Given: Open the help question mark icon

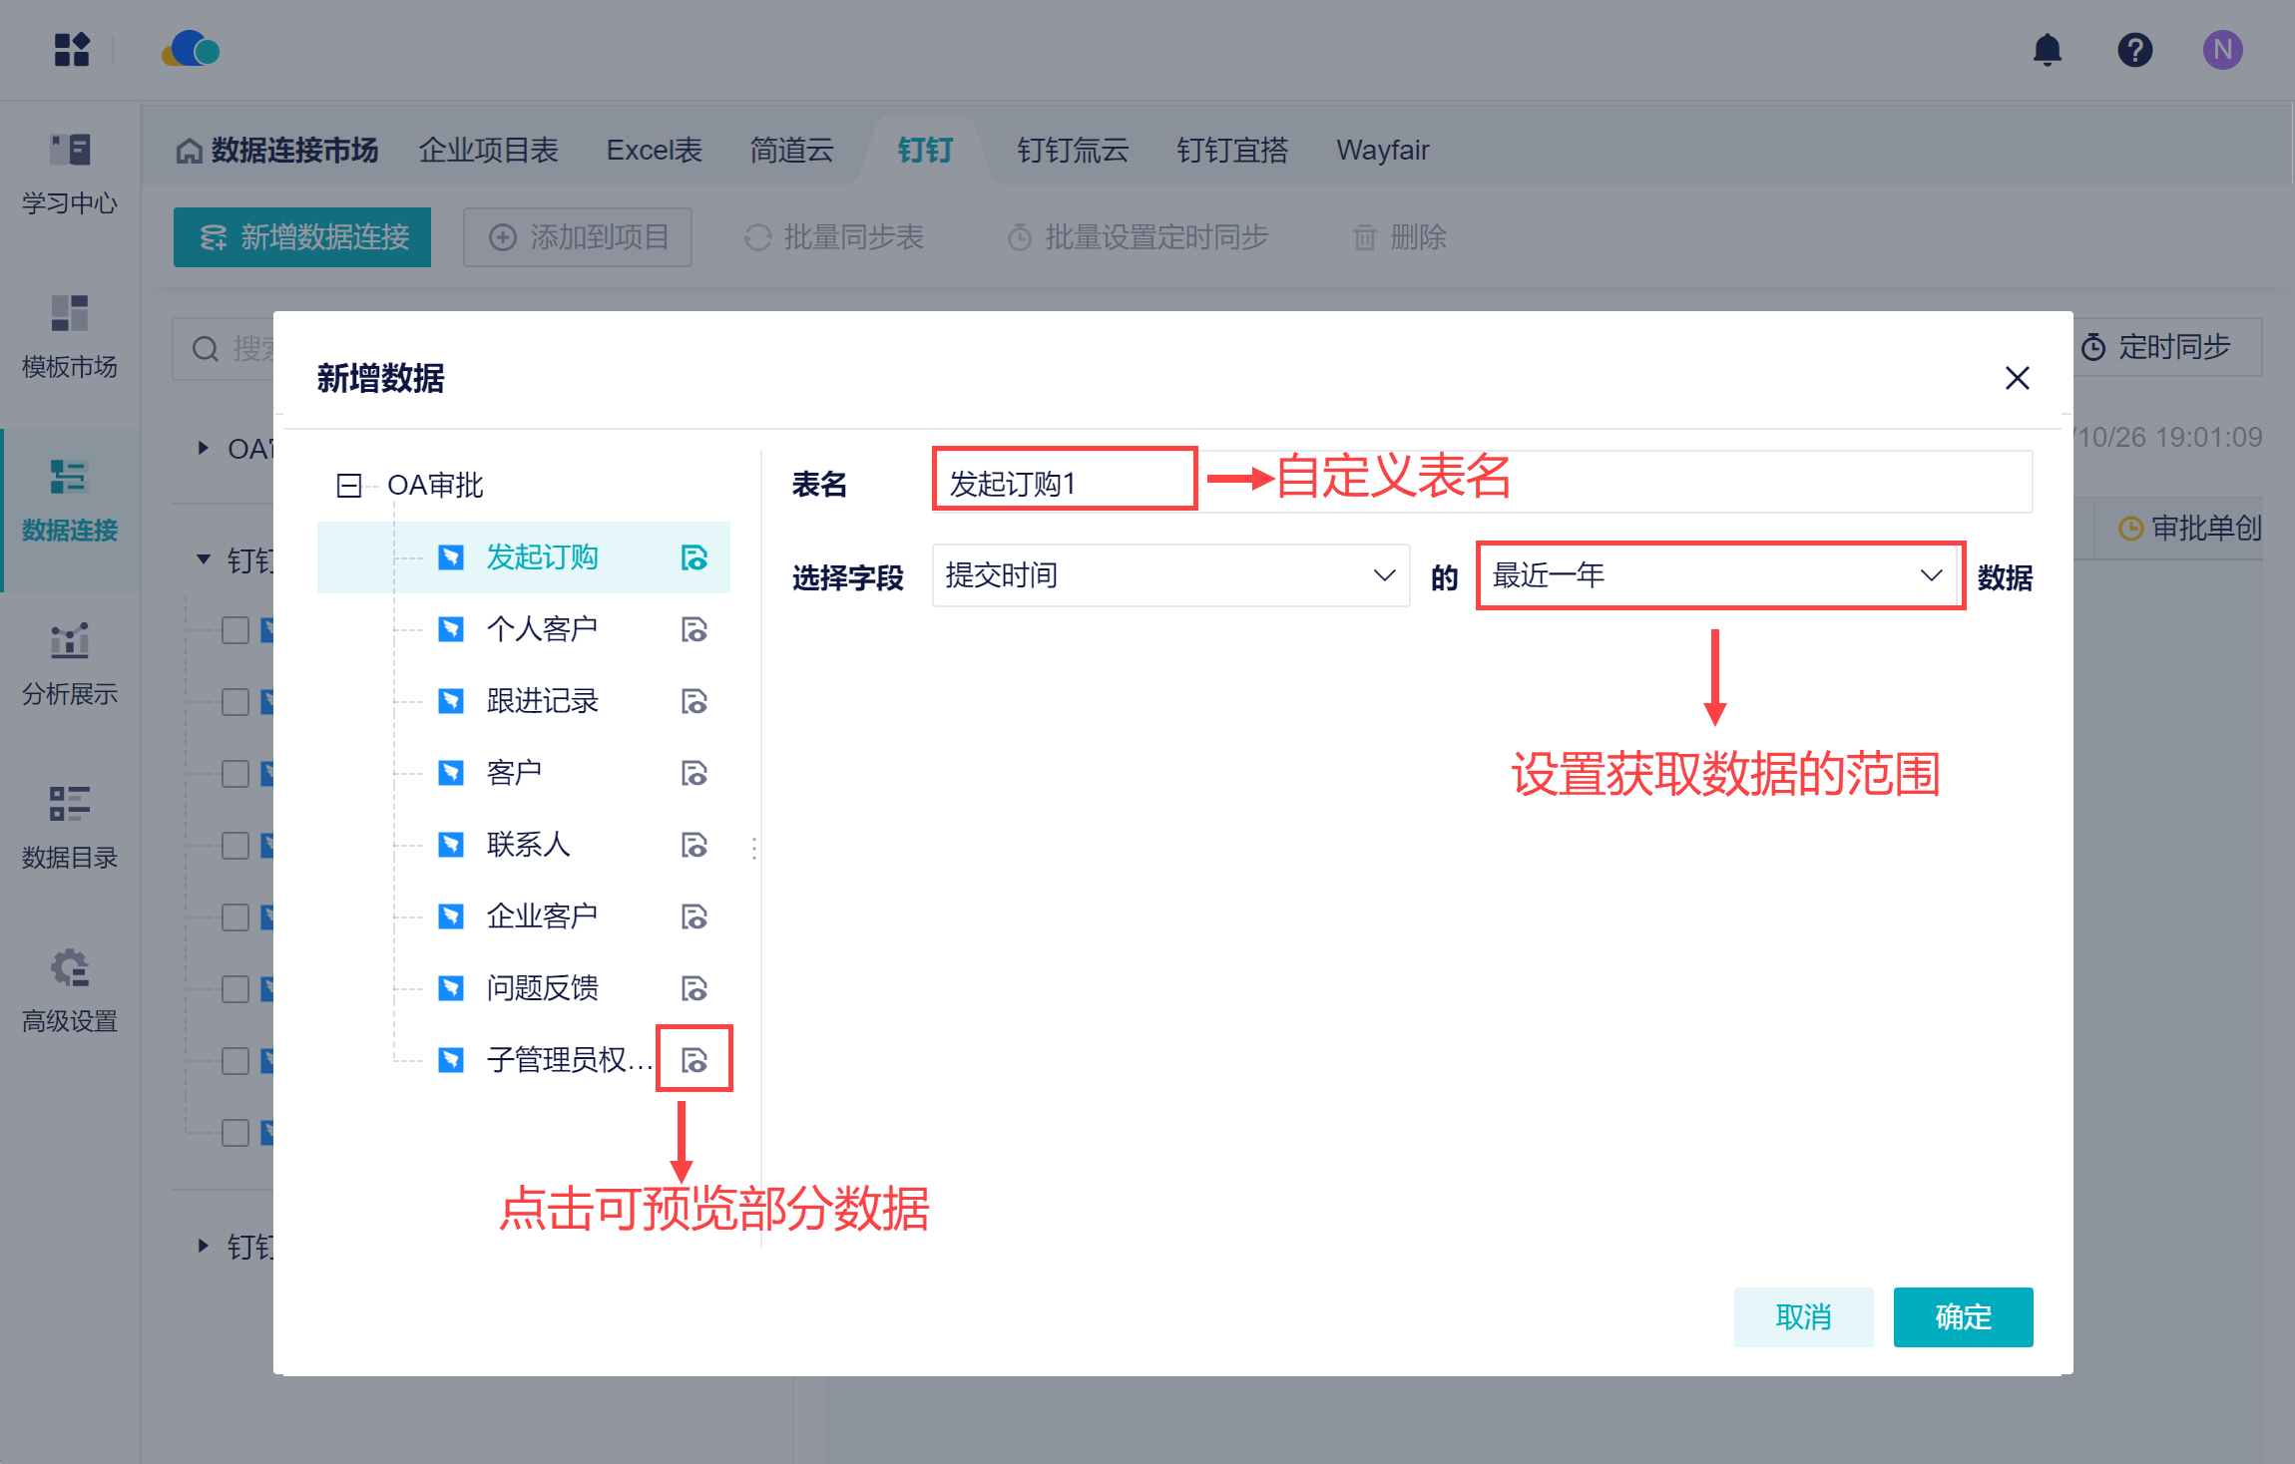Looking at the screenshot, I should pos(2134,50).
